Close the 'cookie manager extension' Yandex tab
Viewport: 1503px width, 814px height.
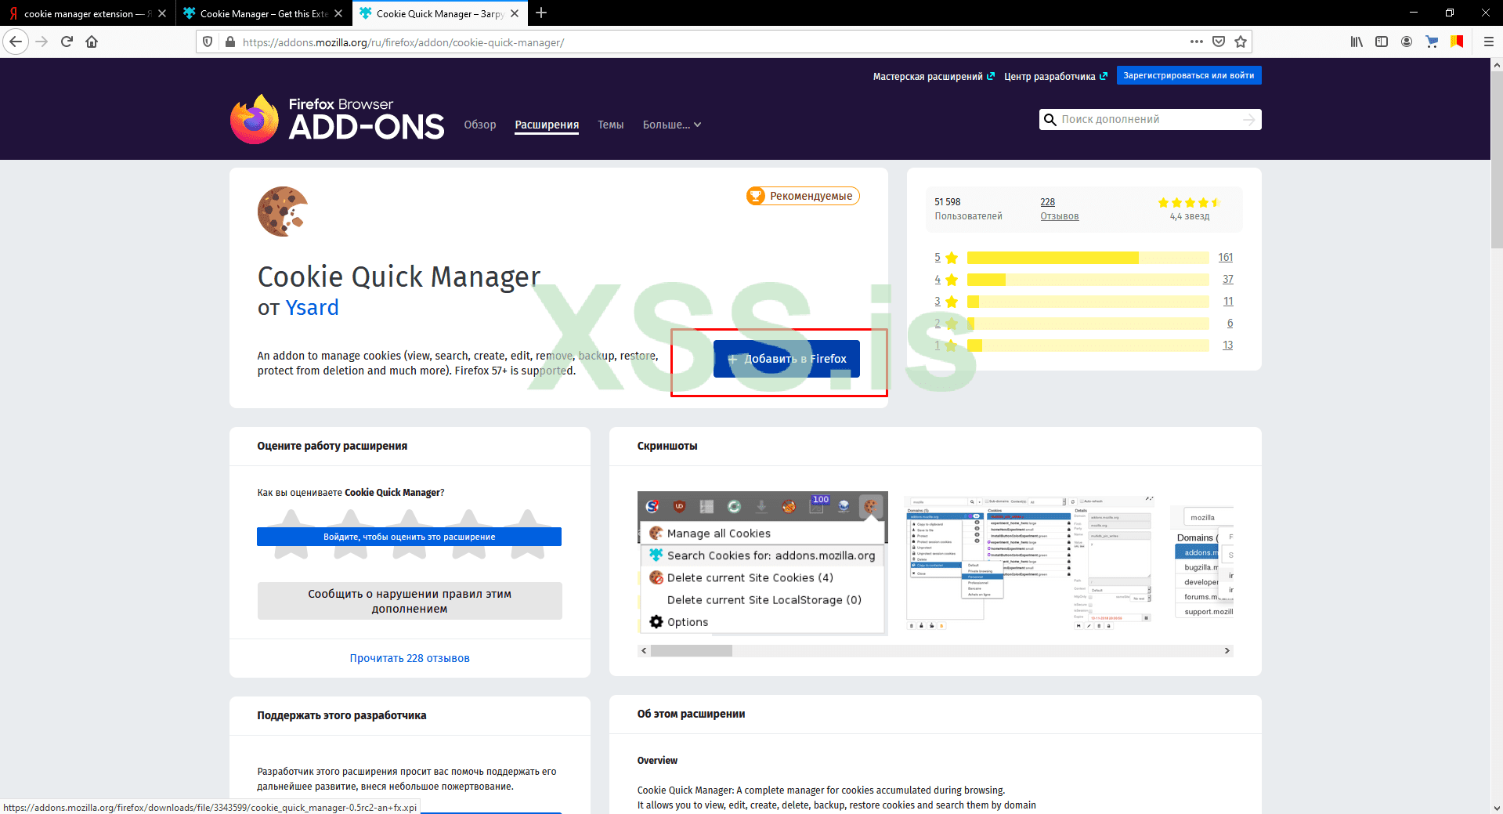point(162,13)
